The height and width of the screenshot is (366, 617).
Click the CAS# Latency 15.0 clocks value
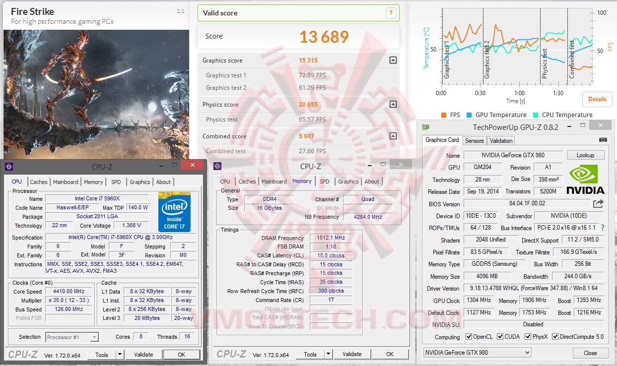point(331,256)
